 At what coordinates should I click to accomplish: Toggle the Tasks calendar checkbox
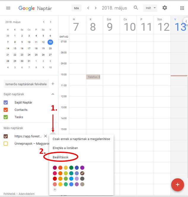[x=6, y=117]
